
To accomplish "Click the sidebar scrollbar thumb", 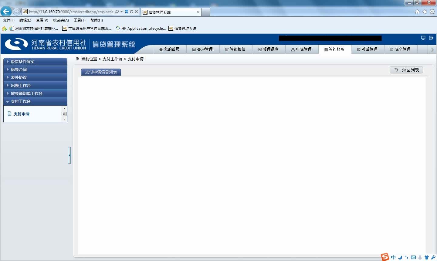I will click(64, 114).
